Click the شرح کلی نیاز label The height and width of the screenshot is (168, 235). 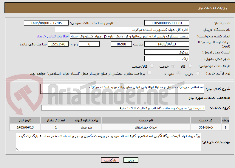[218, 89]
